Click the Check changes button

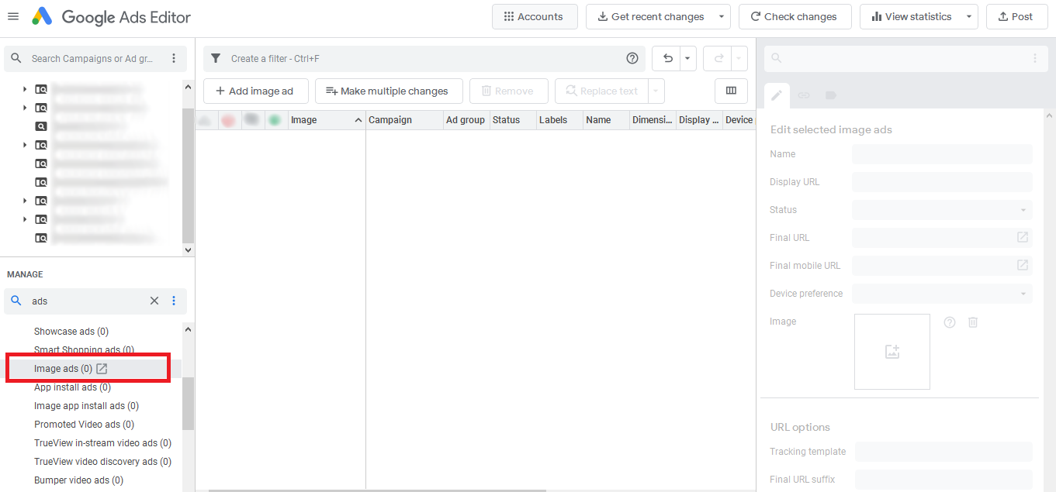pyautogui.click(x=795, y=16)
